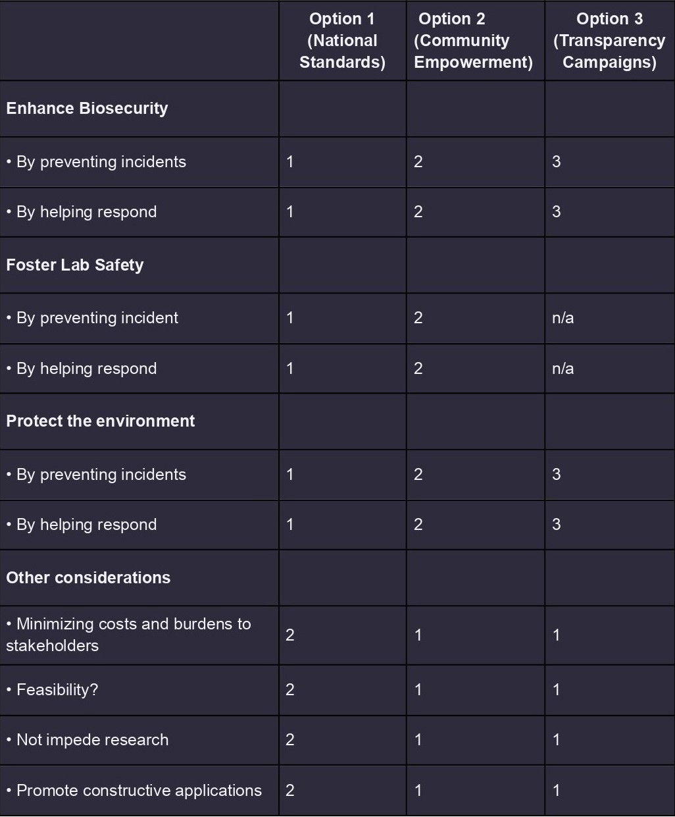This screenshot has height=817, width=675.
Task: Click the Option 1 (National Standards) column header
Action: (342, 41)
